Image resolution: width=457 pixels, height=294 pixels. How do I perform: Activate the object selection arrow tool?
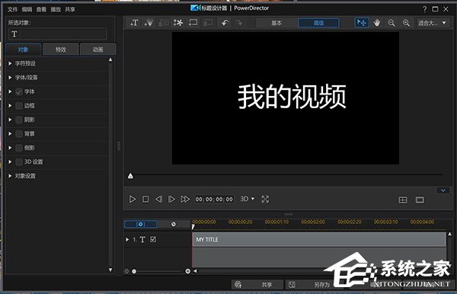[x=362, y=23]
